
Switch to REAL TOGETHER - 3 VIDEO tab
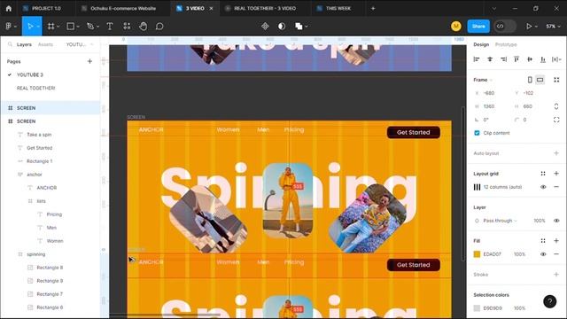click(x=264, y=8)
